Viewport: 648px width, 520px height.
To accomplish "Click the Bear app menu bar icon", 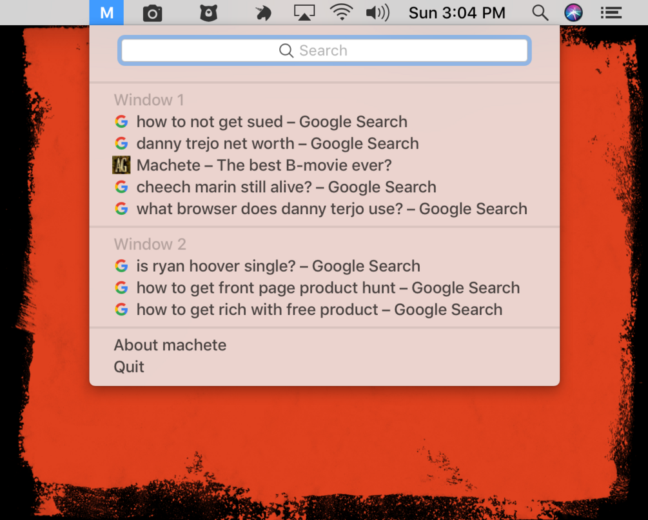I will [x=209, y=14].
